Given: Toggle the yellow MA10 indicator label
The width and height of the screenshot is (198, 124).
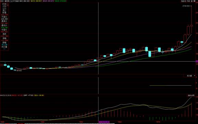Looking at the screenshot, I should click(36, 1).
